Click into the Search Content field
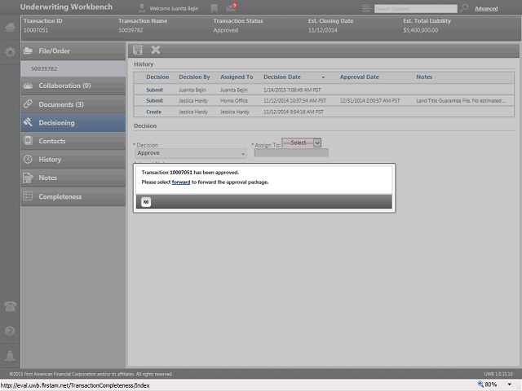522x391 pixels. pyautogui.click(x=415, y=9)
